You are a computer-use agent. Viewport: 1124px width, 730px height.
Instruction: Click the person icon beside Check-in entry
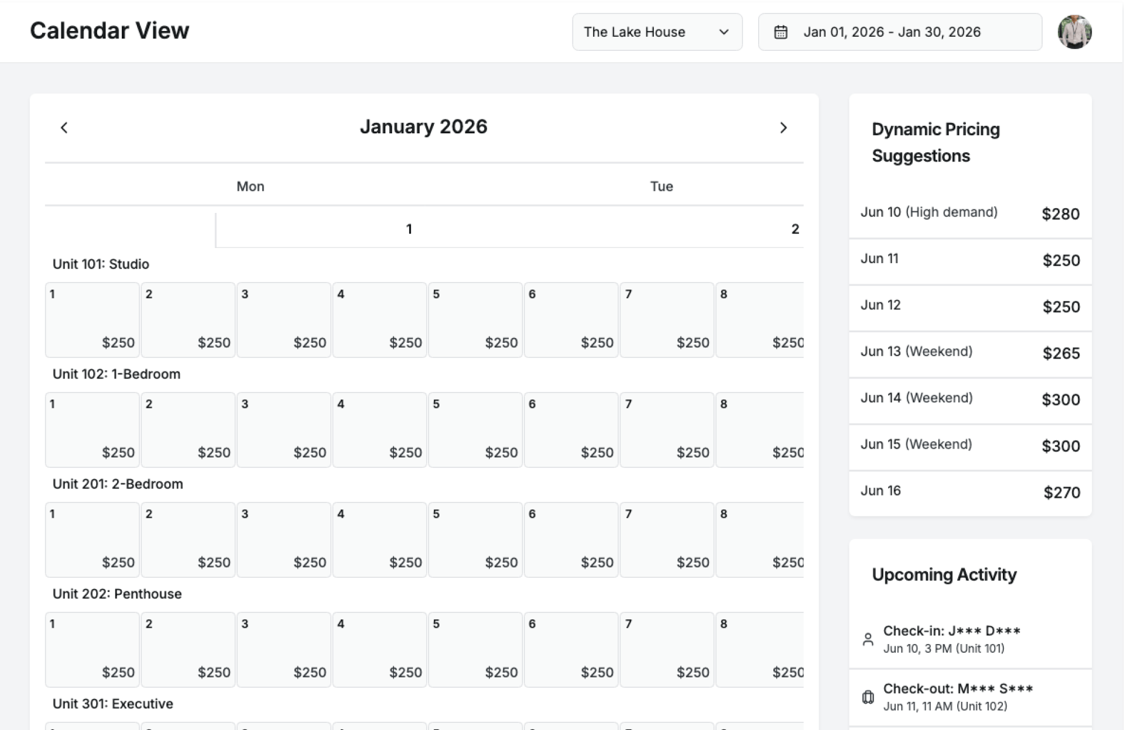coord(868,639)
